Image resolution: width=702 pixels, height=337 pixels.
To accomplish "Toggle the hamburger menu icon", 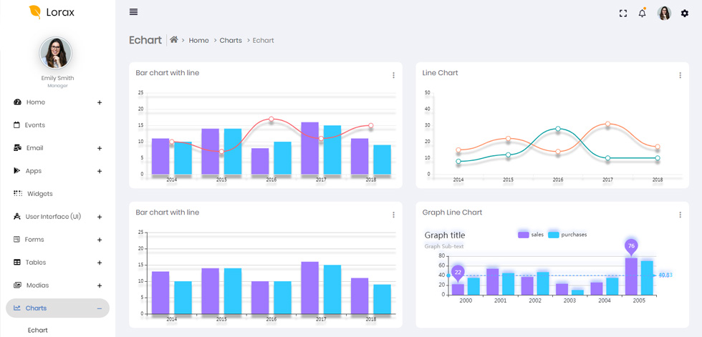I will point(133,12).
